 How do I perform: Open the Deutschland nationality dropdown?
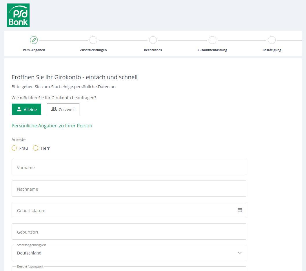[129, 253]
